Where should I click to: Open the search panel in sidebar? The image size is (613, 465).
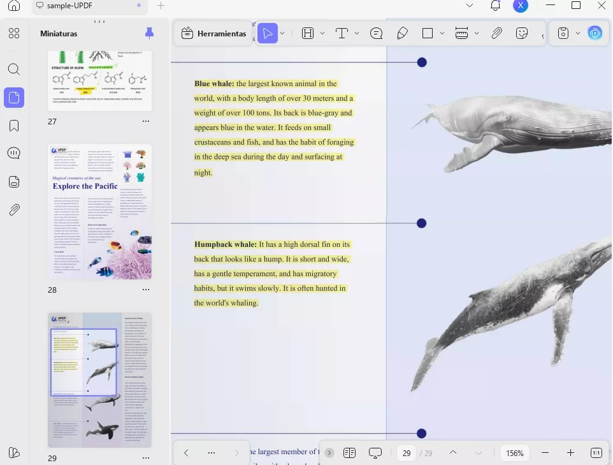[14, 70]
